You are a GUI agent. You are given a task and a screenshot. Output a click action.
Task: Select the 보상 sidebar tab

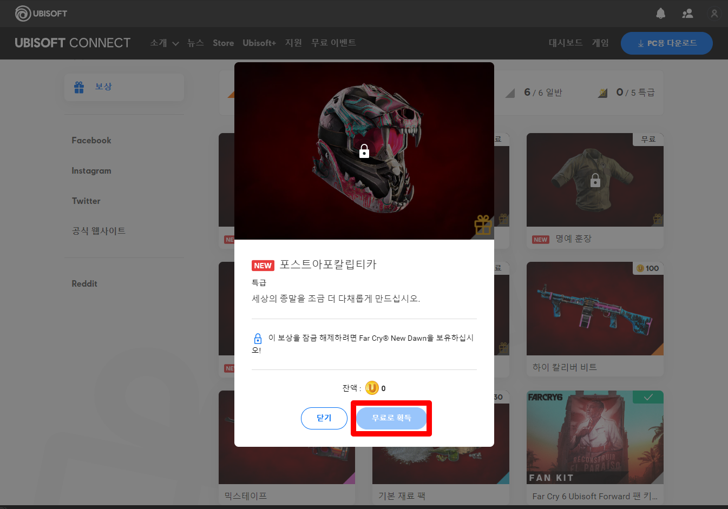(x=124, y=87)
